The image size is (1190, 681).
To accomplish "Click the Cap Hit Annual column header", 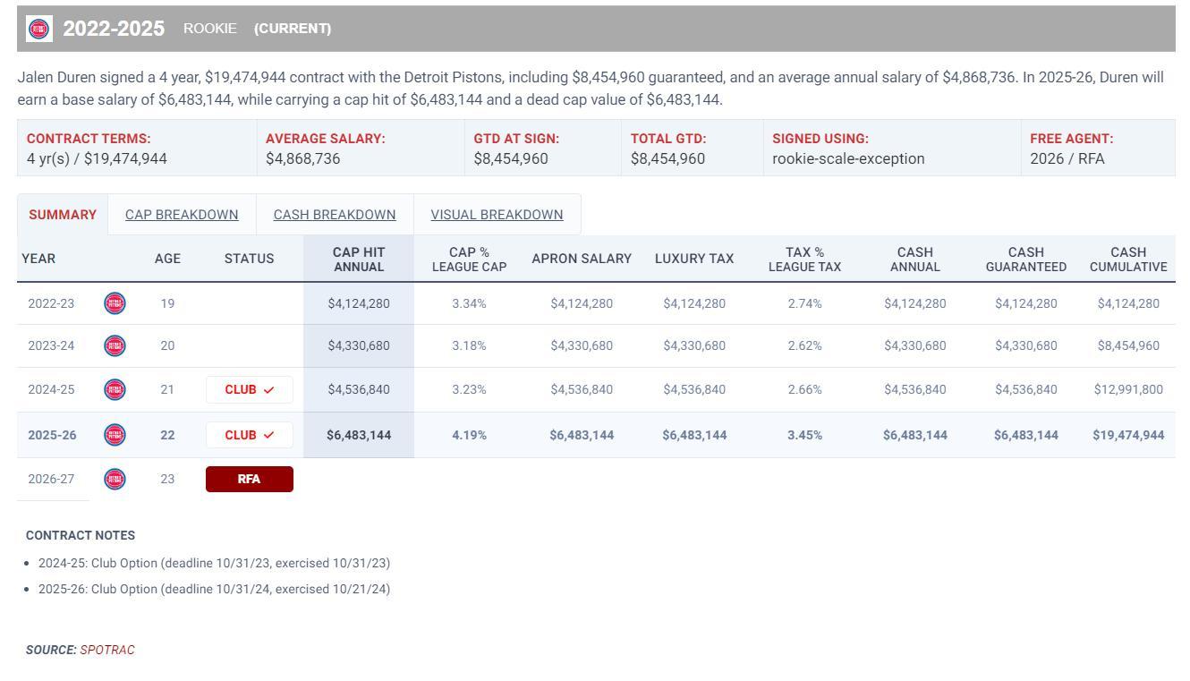I will 358,260.
